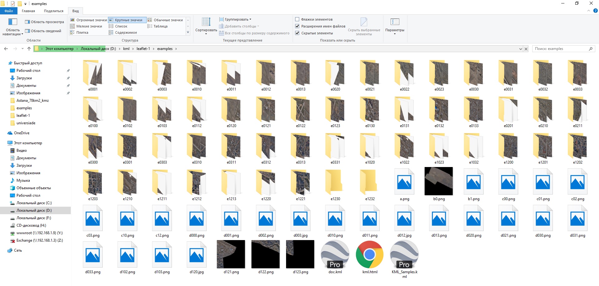The image size is (599, 286).
Task: Go up one folder level arrow
Action: pos(29,49)
